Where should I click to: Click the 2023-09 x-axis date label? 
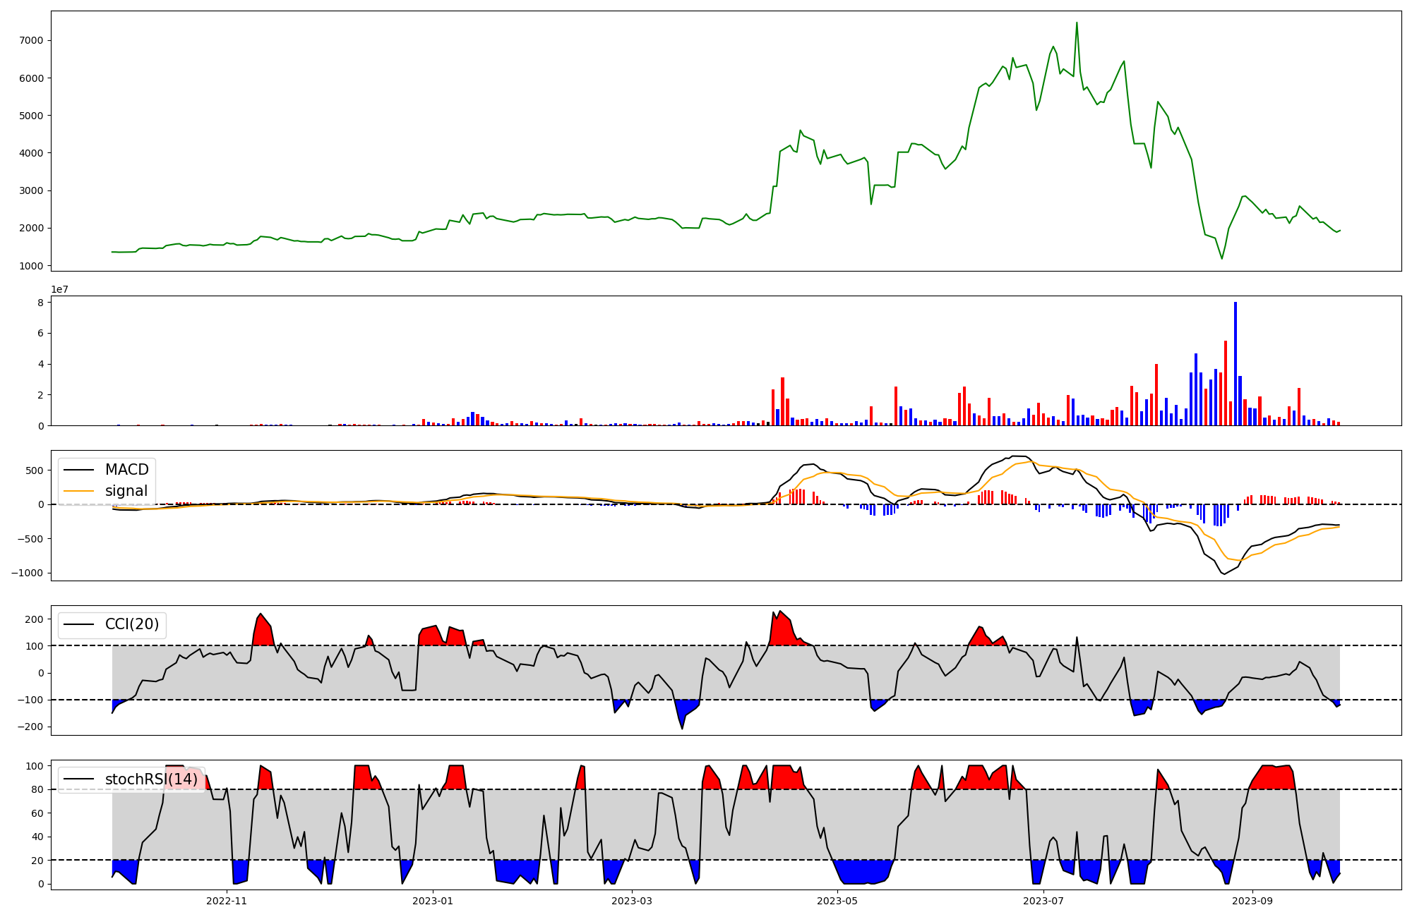(x=1252, y=901)
